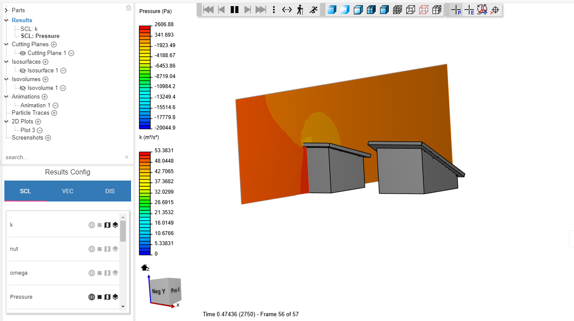Reset view with the home icon
The image size is (574, 321).
(144, 267)
